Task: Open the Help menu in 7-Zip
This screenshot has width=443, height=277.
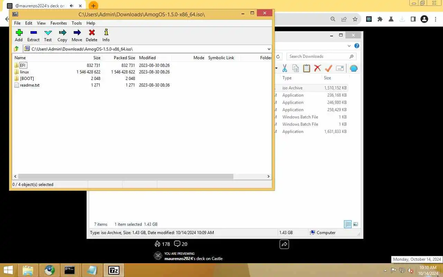Action: pyautogui.click(x=91, y=23)
